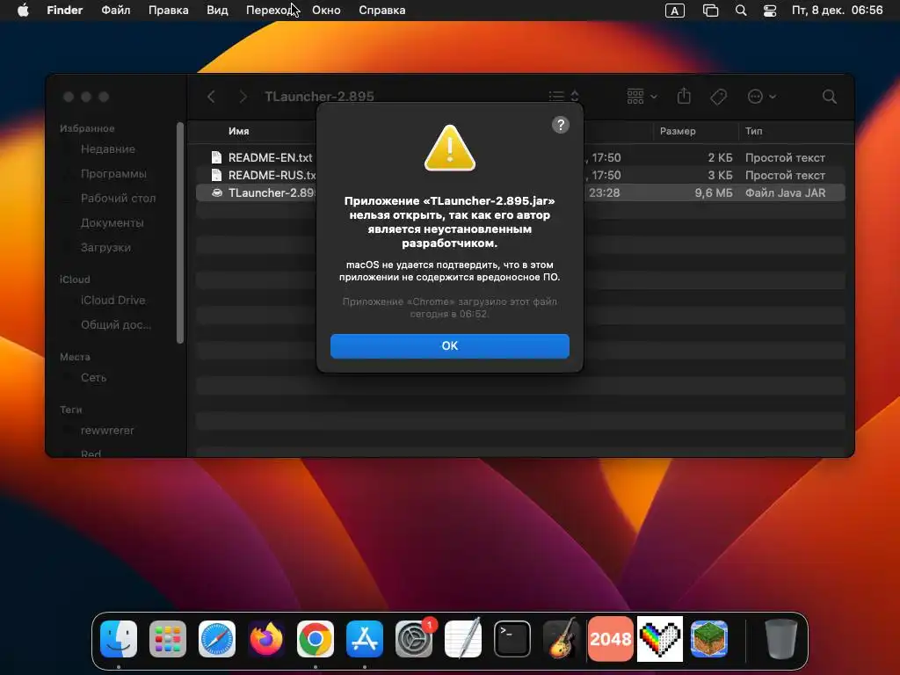This screenshot has height=675, width=900.
Task: Open Finder from the Dock
Action: tap(119, 639)
